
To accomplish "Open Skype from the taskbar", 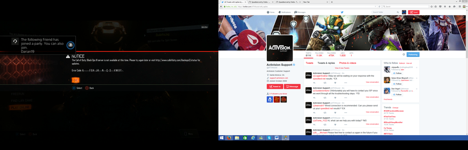I will point(269,138).
